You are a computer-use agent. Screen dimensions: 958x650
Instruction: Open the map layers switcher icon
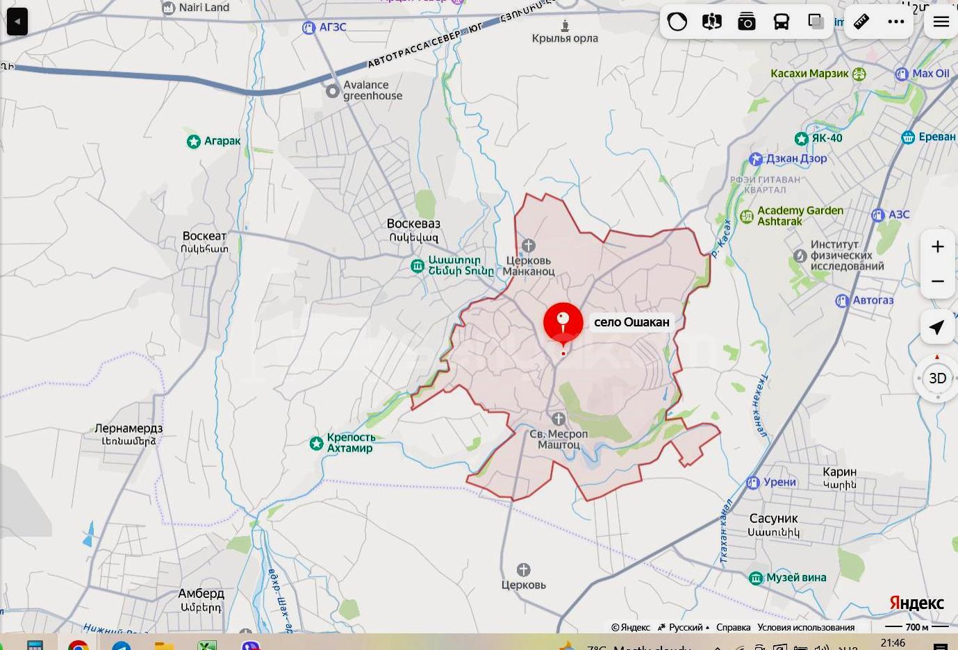click(x=816, y=22)
